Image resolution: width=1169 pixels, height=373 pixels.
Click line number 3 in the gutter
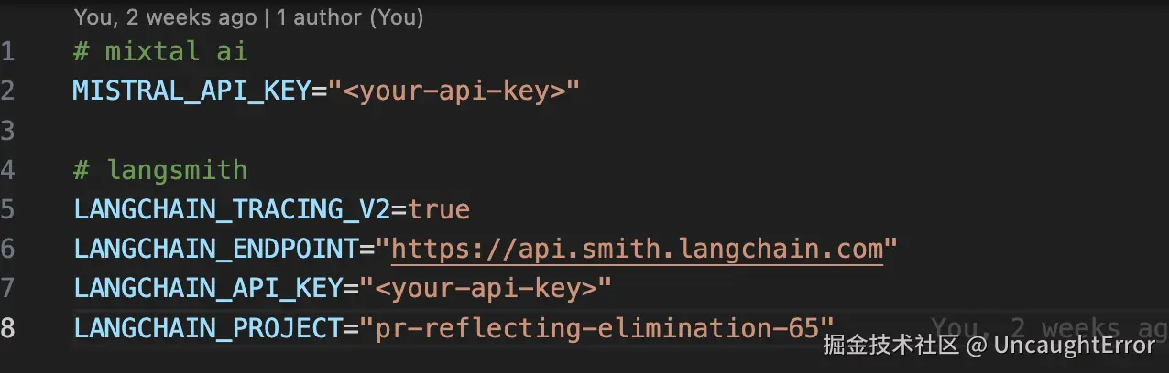click(8, 131)
